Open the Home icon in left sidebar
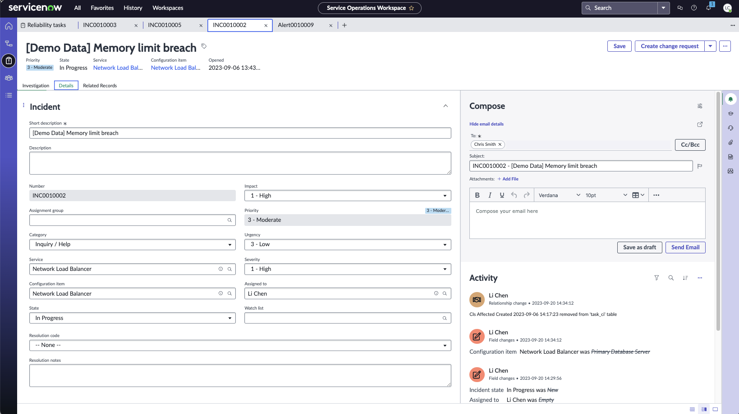 [9, 26]
